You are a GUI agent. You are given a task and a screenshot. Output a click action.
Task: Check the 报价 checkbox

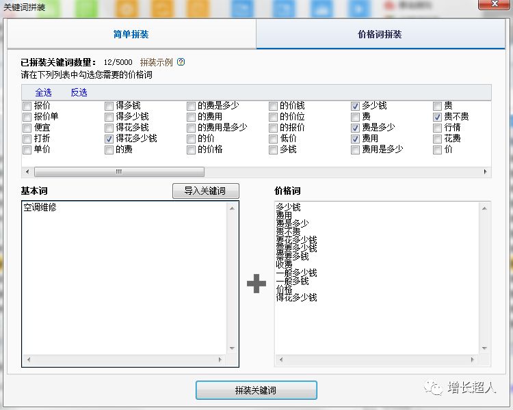point(27,106)
